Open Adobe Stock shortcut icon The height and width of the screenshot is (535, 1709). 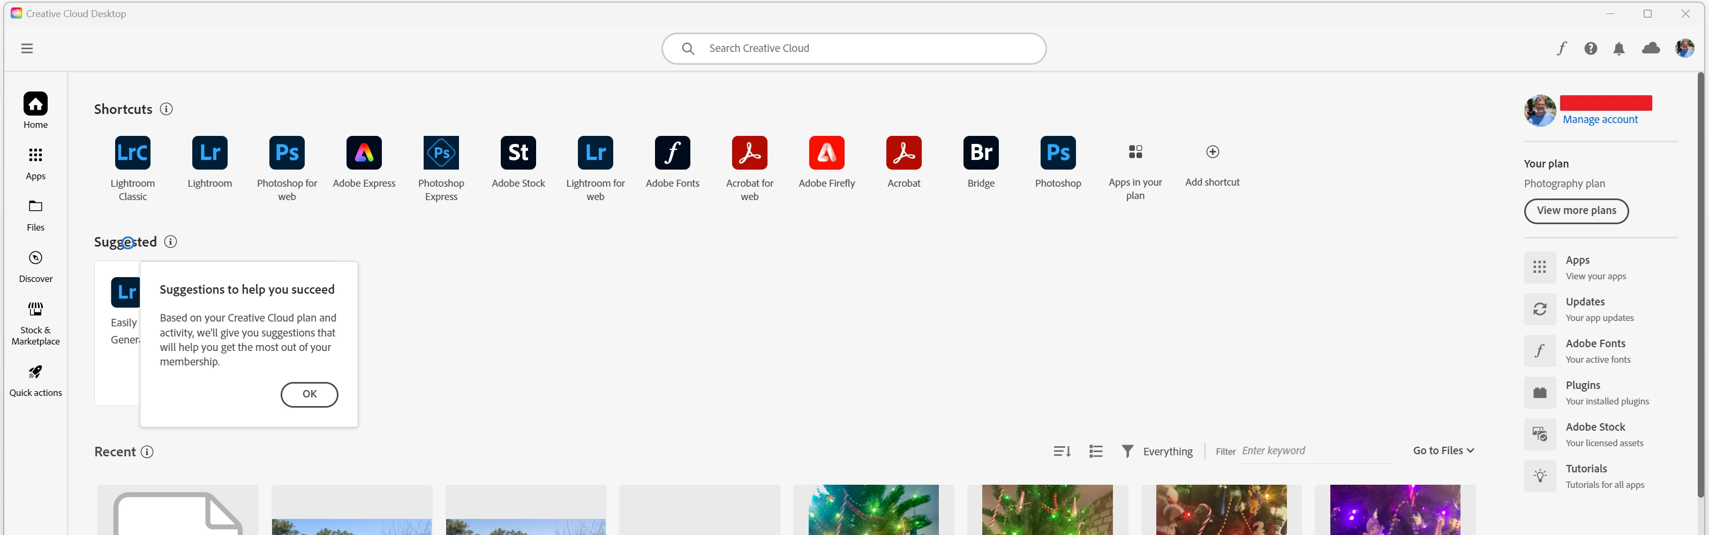[x=518, y=153]
